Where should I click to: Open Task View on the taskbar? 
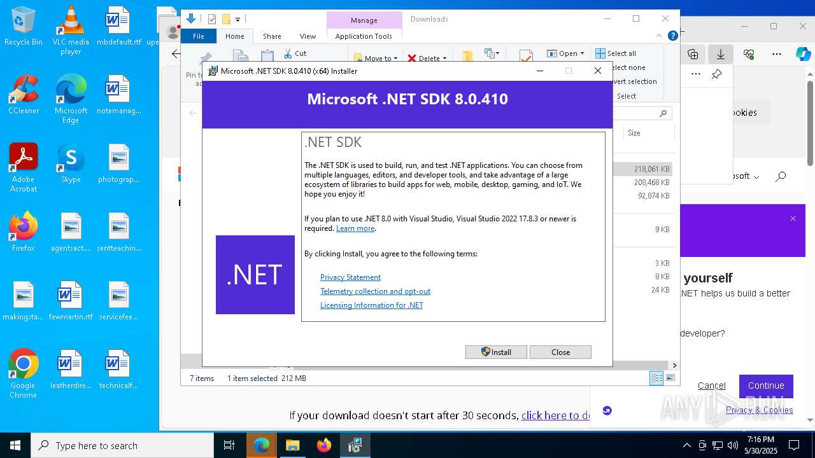(229, 445)
